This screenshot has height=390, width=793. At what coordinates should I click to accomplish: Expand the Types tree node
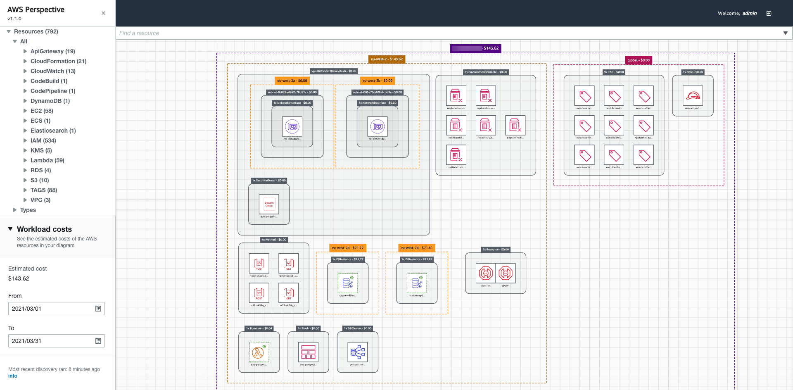(x=15, y=210)
